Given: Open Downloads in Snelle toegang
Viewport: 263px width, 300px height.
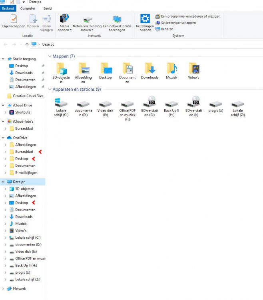Looking at the screenshot, I should pyautogui.click(x=24, y=73).
